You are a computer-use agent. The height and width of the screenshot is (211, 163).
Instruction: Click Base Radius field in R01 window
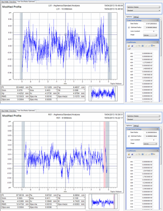click(x=150, y=132)
